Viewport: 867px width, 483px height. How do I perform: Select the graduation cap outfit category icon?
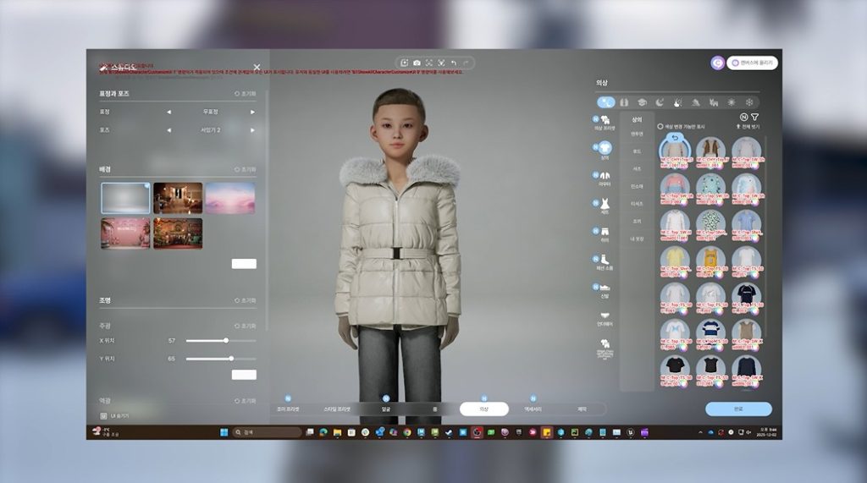642,102
